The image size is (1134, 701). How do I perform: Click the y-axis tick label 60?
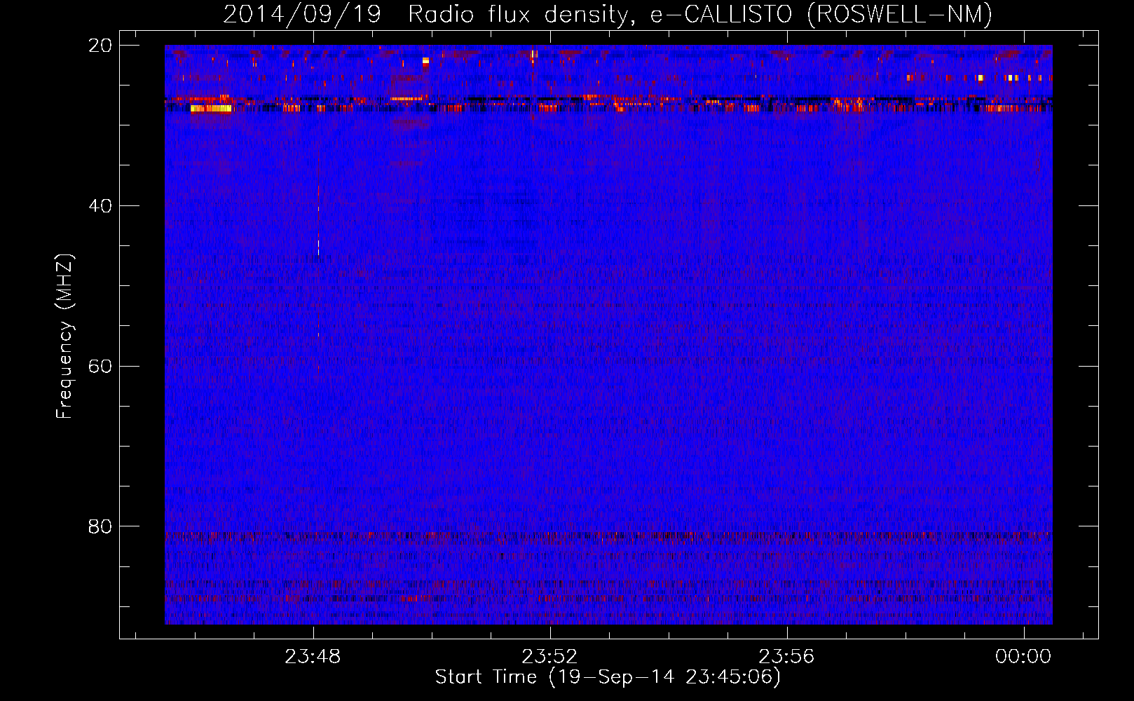[100, 367]
